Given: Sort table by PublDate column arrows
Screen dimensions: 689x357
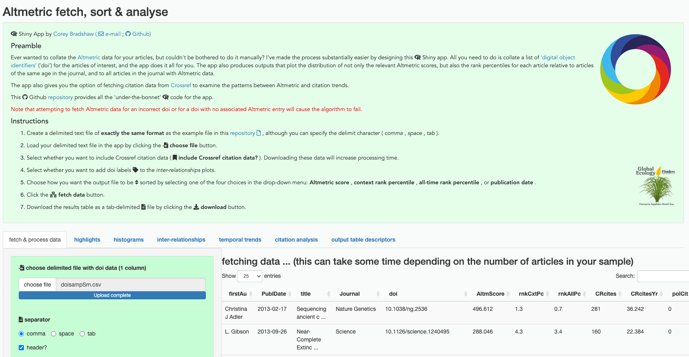Looking at the screenshot, I should coord(290,294).
